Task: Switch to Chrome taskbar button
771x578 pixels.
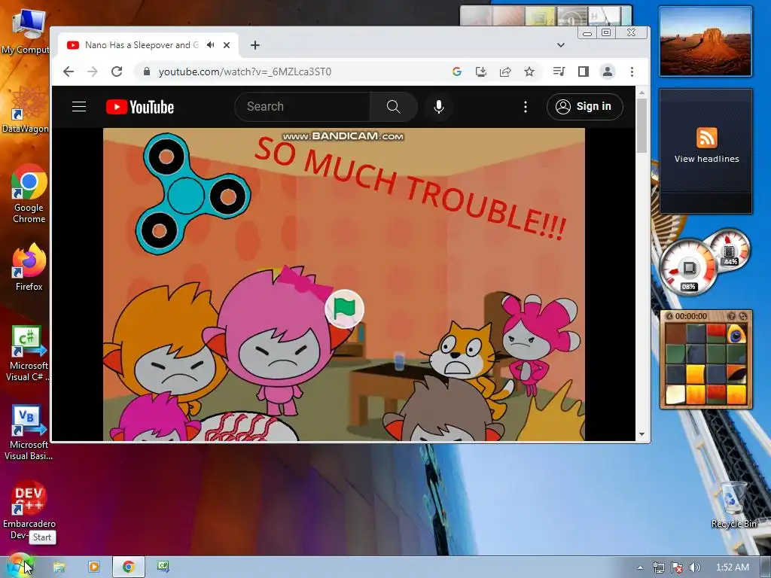Action: click(129, 567)
